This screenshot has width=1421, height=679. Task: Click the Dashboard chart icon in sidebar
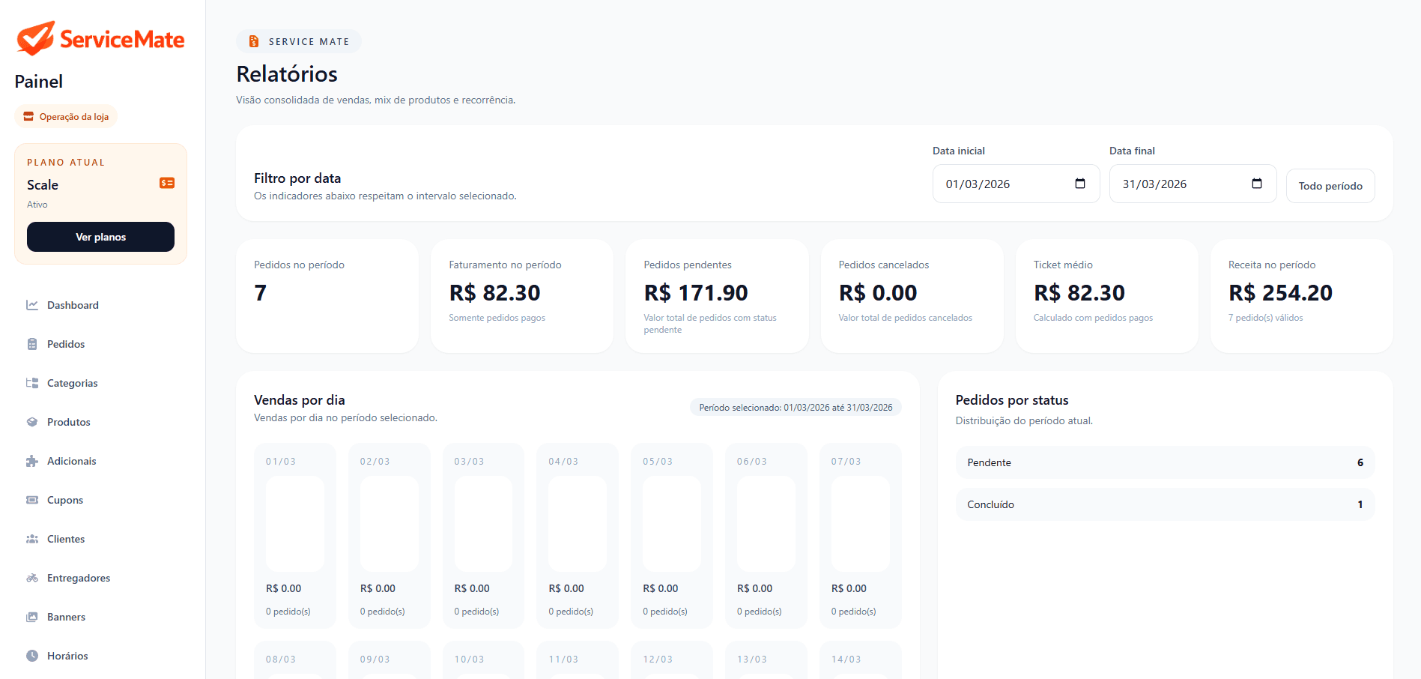pyautogui.click(x=32, y=305)
